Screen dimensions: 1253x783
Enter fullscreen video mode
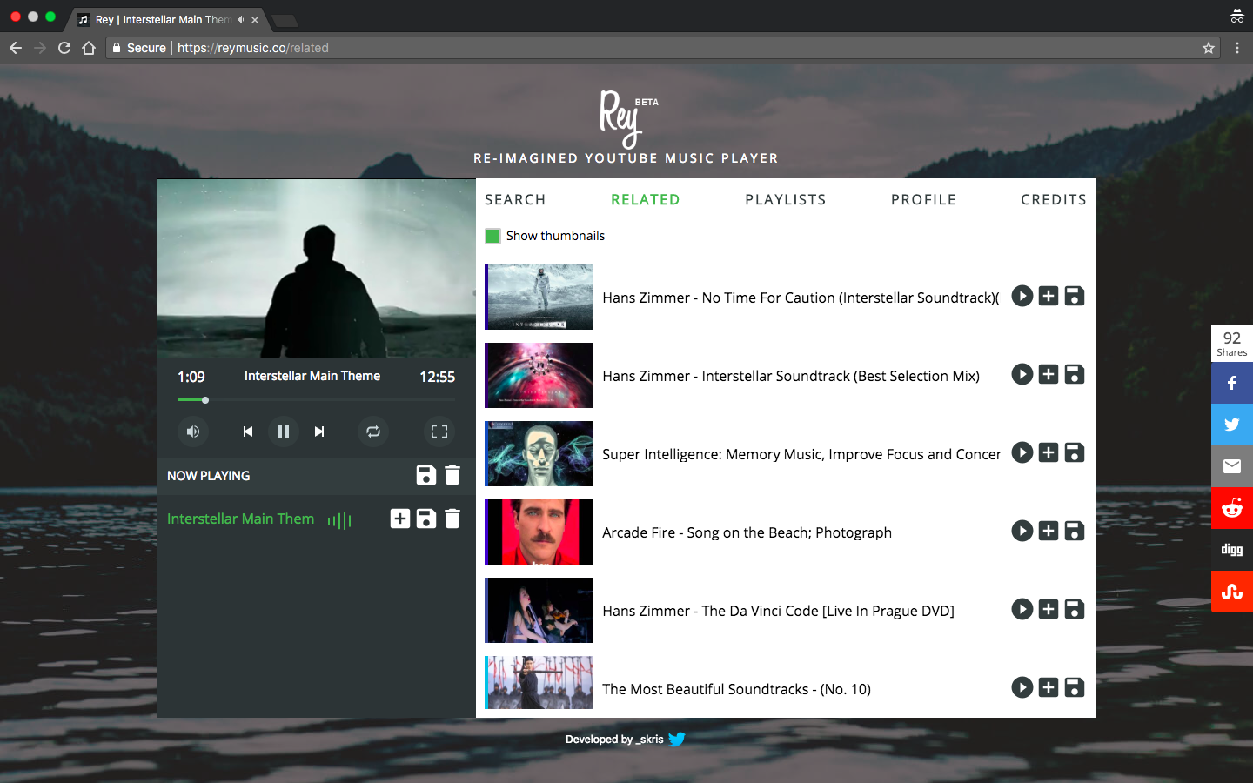pos(439,432)
